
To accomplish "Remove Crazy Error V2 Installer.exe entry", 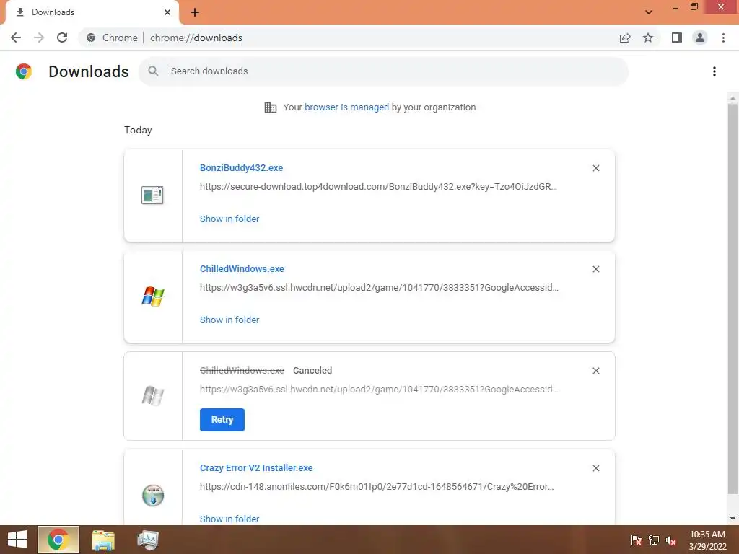I will pyautogui.click(x=595, y=468).
